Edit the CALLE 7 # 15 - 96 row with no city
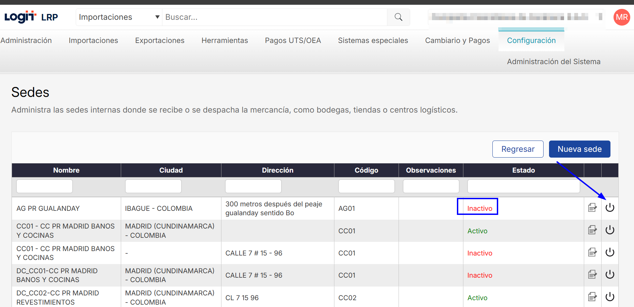 (x=592, y=252)
